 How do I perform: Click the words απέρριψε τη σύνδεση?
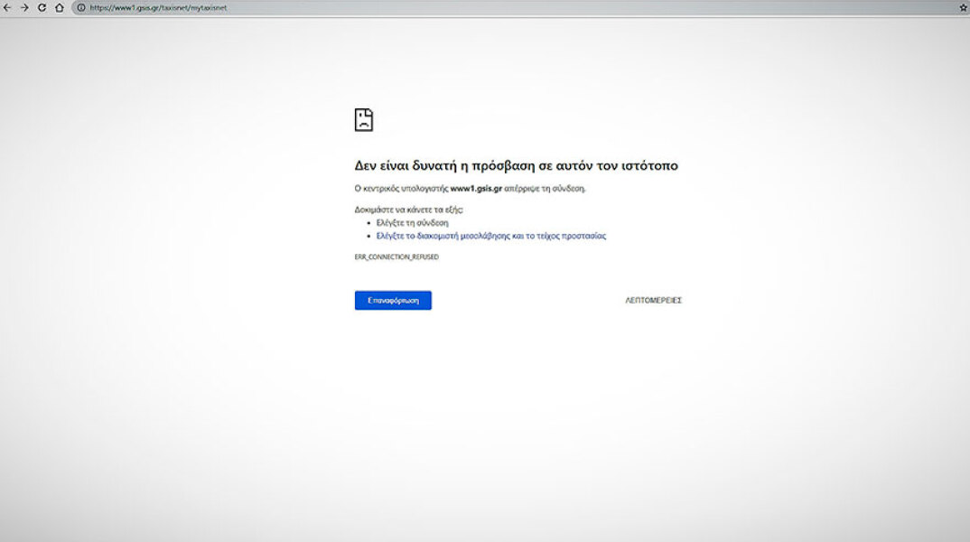tap(552, 189)
